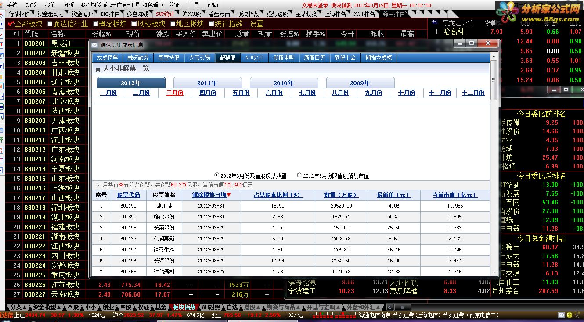Click 哈高科 in the right panel

tap(454, 32)
